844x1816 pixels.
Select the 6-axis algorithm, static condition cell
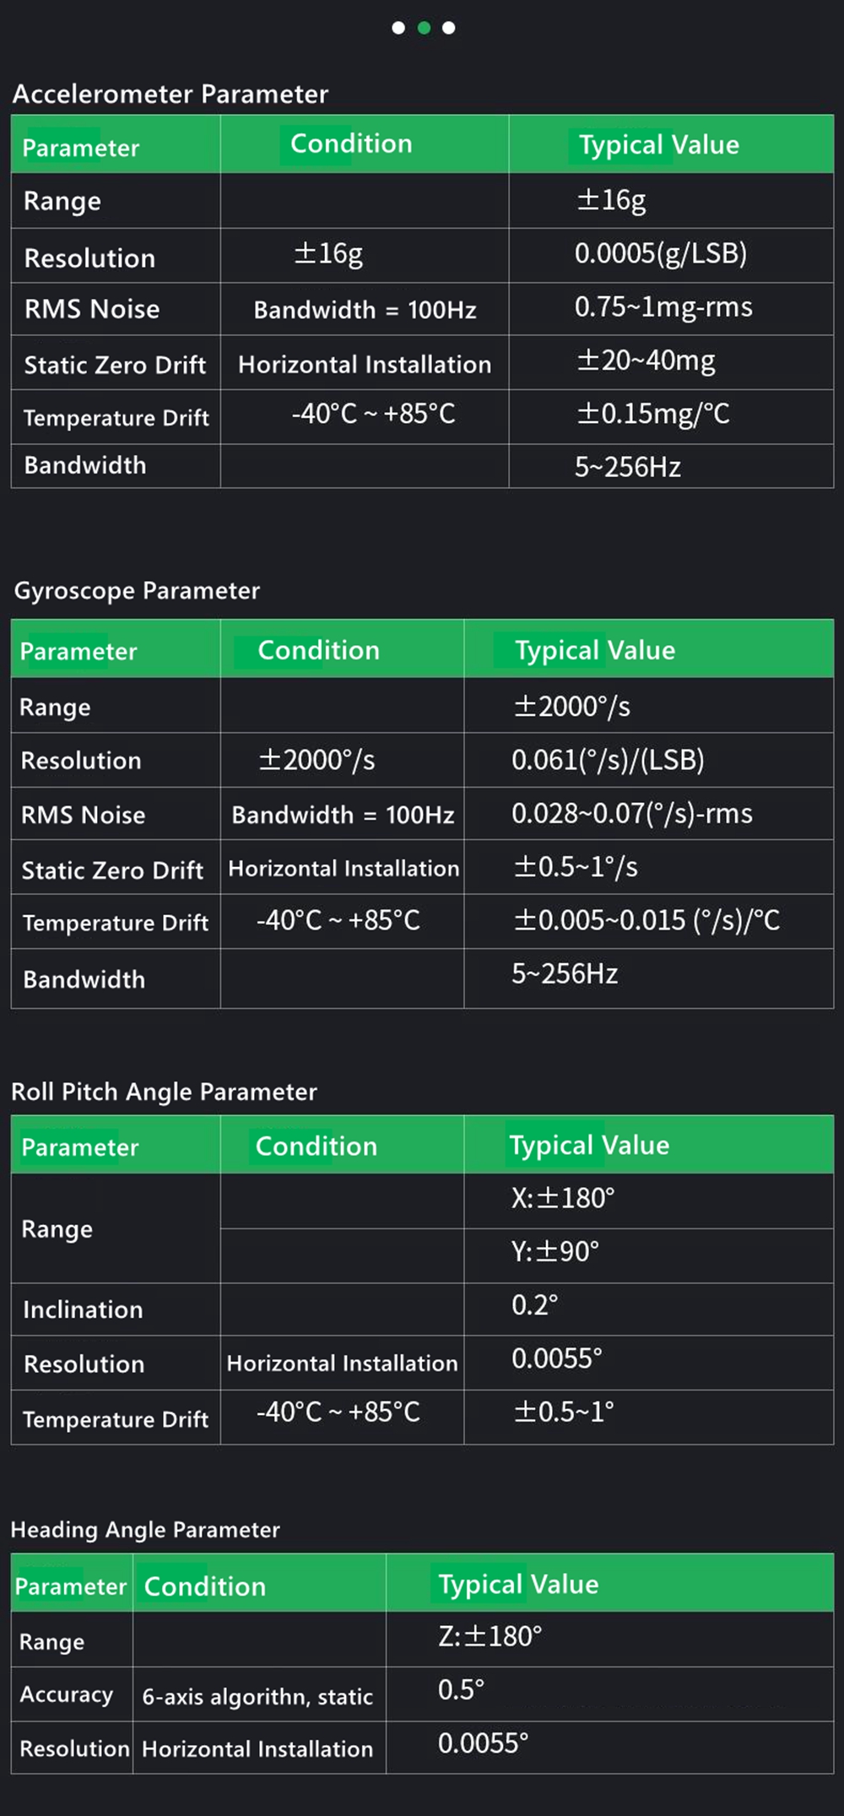257,1696
